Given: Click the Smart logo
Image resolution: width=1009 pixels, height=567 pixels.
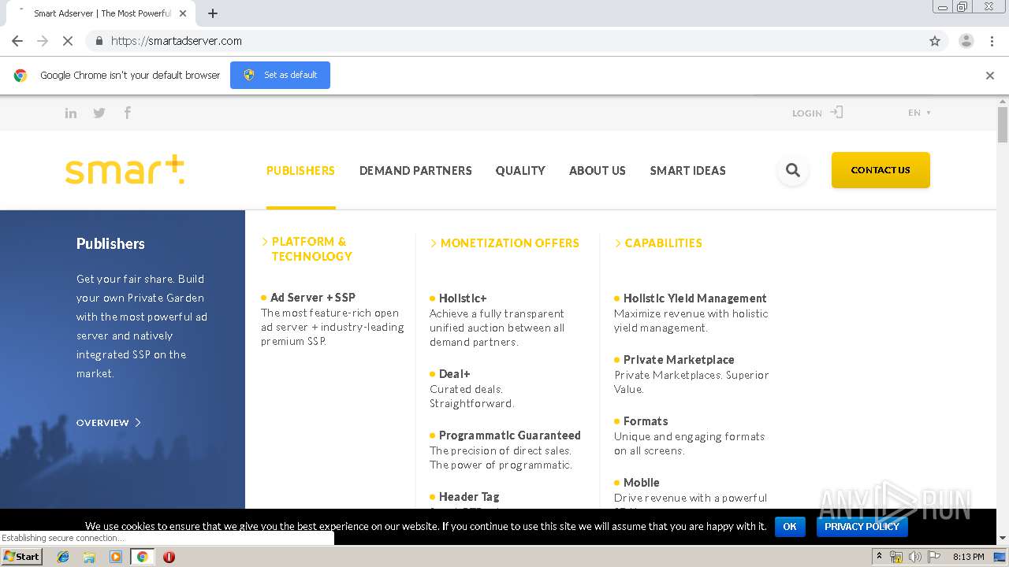Looking at the screenshot, I should tap(125, 170).
